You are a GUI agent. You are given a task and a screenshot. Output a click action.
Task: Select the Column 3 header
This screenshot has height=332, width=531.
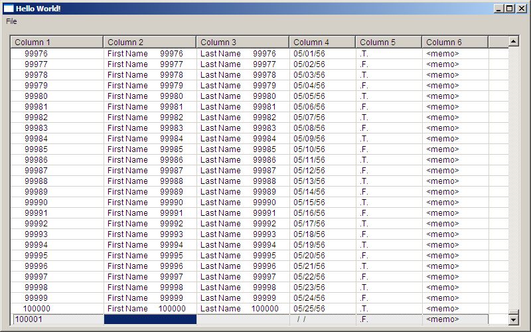tap(242, 42)
